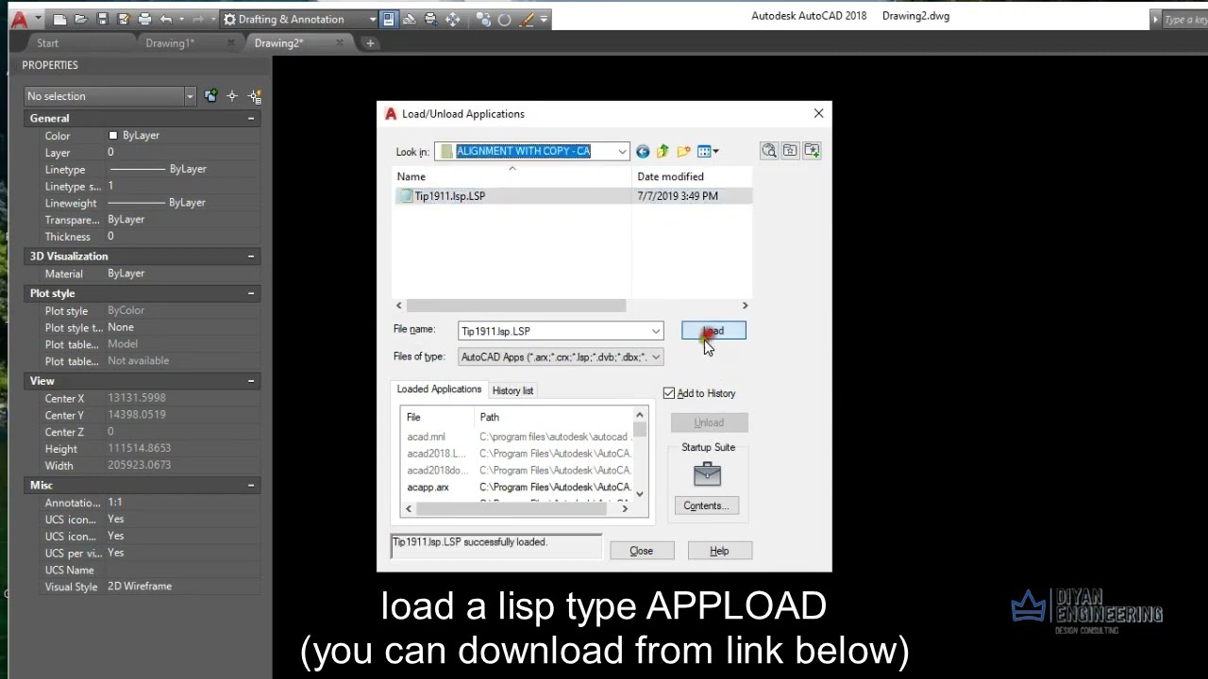Click the Add to Favorites icon
This screenshot has width=1208, height=679.
(x=812, y=151)
